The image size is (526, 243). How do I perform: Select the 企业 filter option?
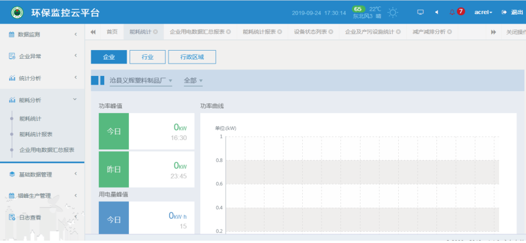tap(108, 56)
